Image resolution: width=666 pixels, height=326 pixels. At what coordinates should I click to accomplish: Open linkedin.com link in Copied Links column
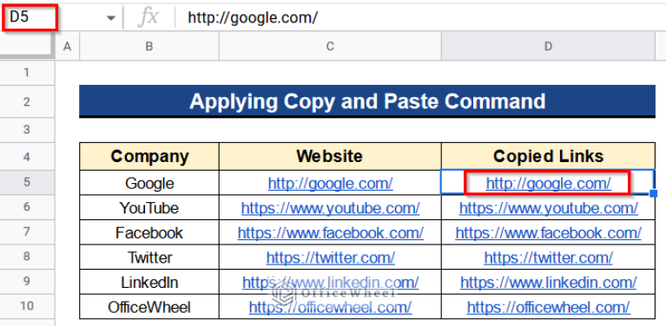(549, 282)
